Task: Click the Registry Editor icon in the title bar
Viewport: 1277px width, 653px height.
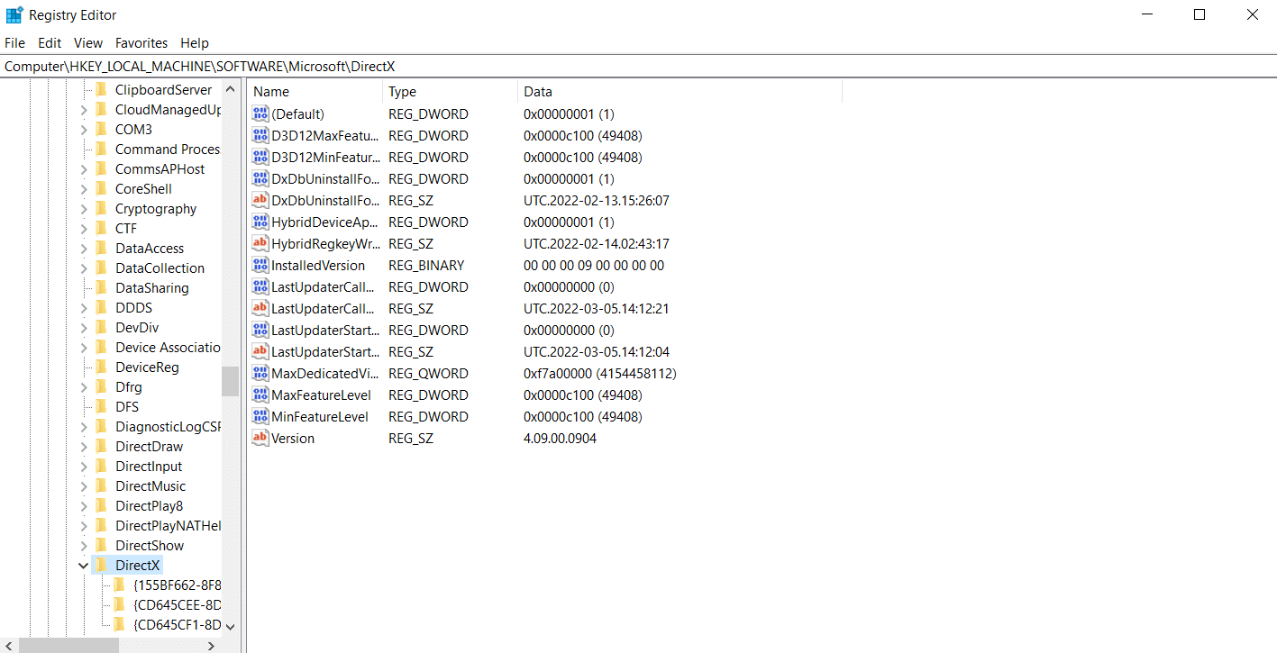Action: click(x=14, y=14)
